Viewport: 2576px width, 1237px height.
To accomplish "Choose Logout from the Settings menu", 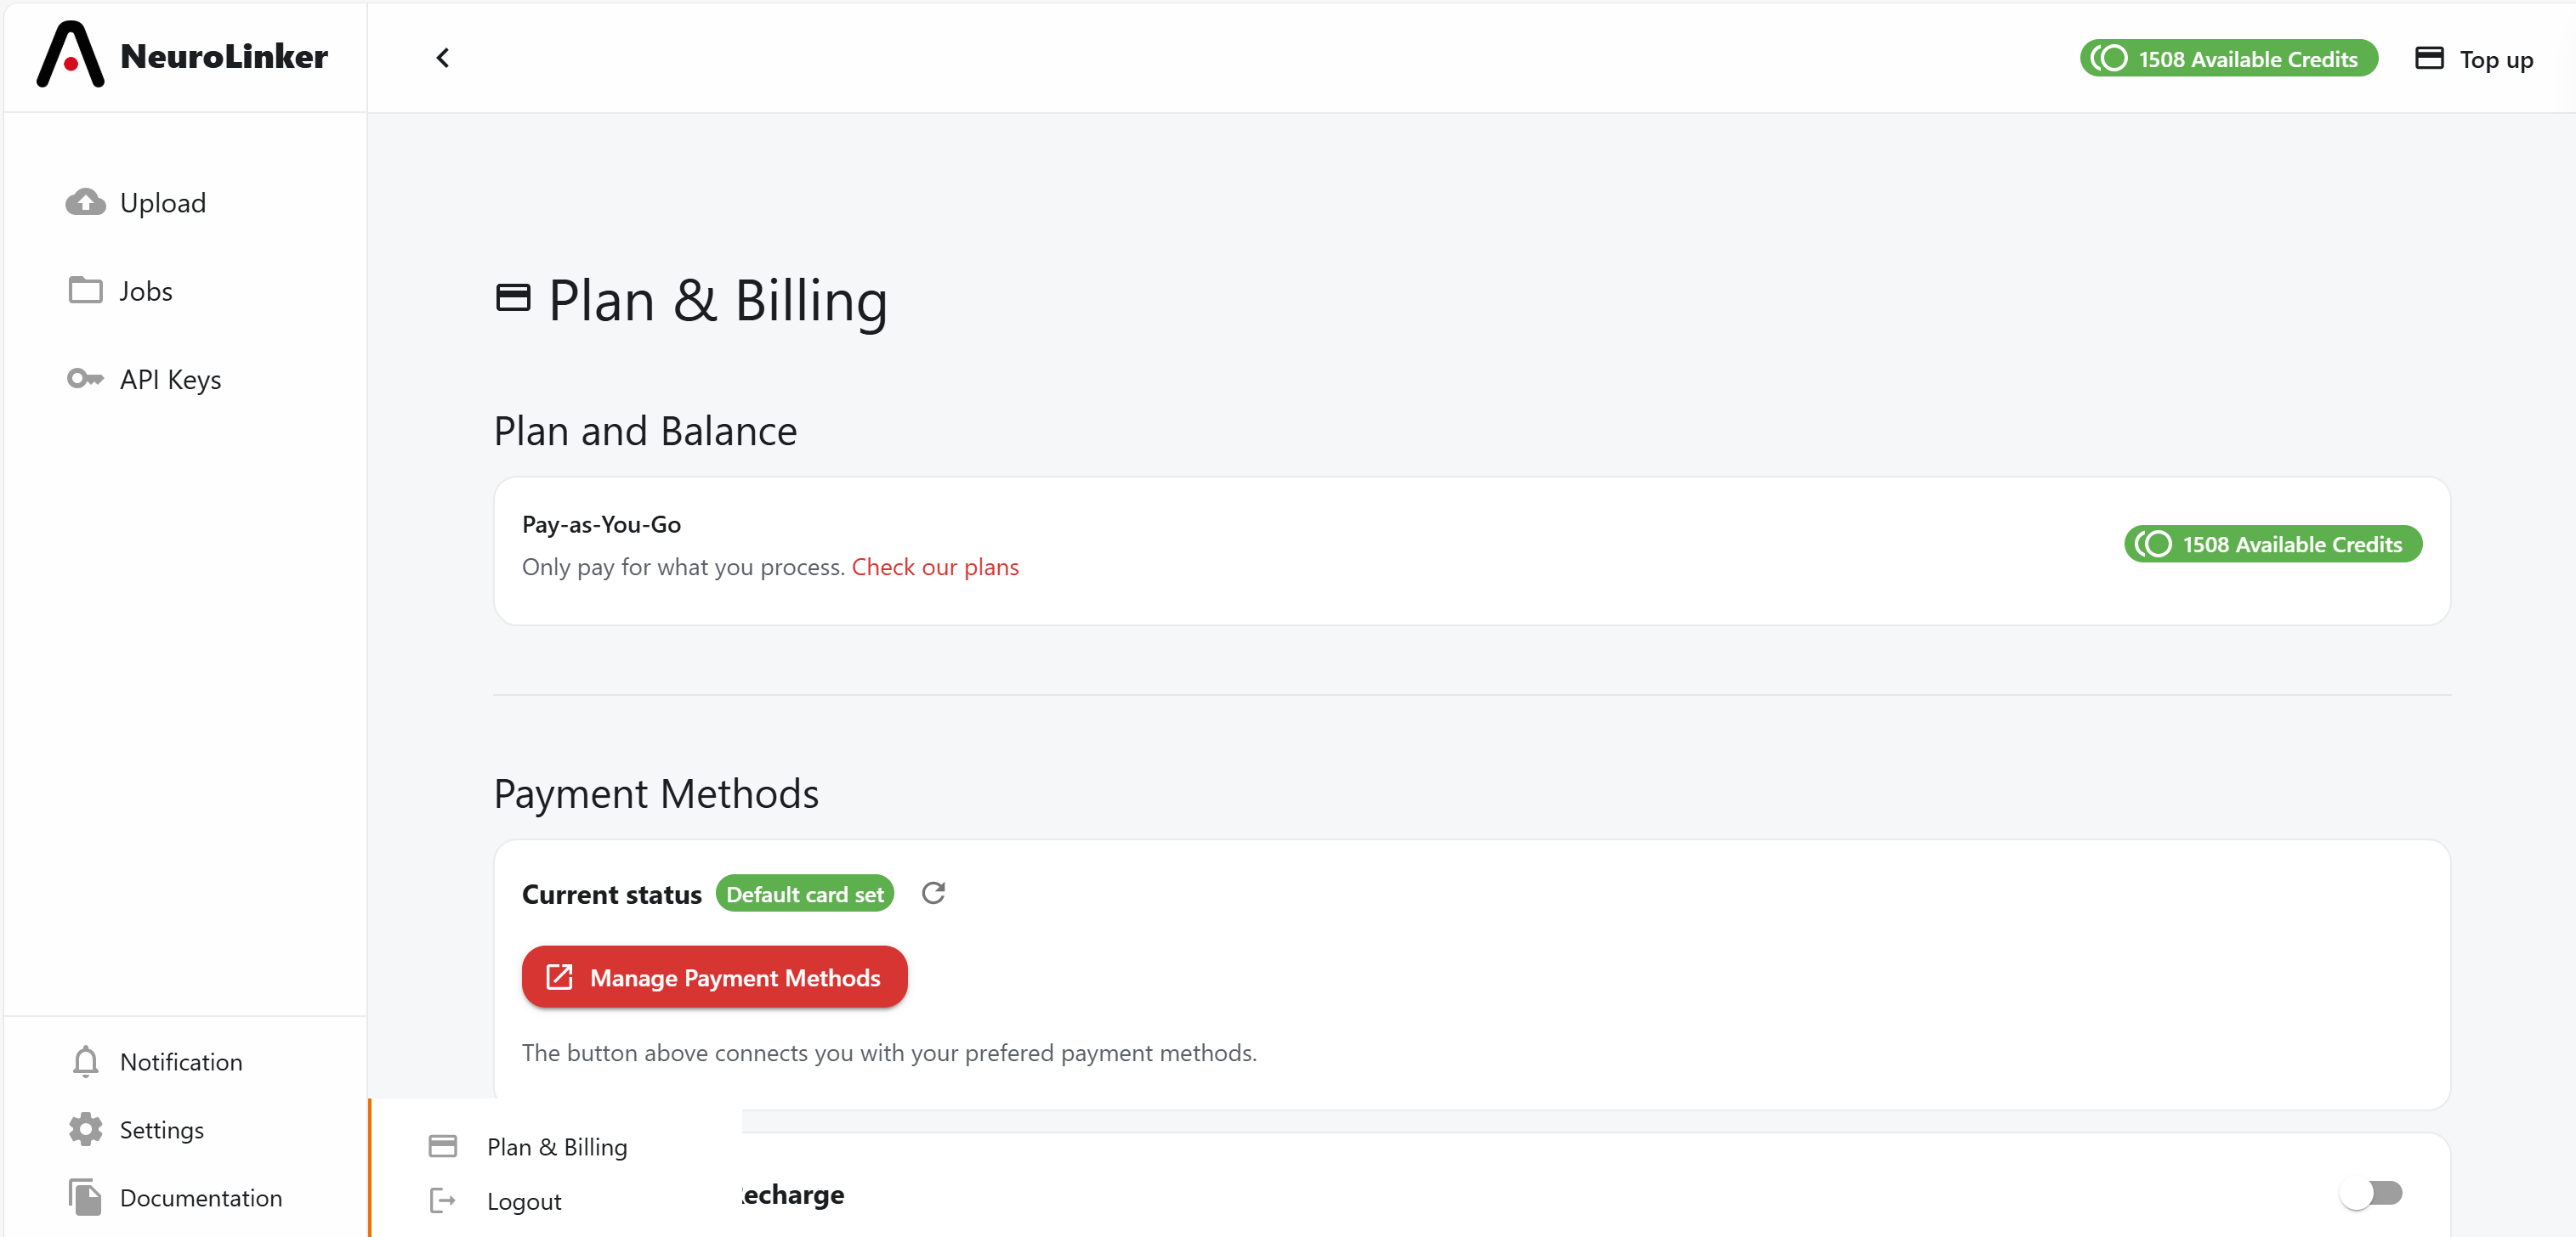I will click(x=524, y=1201).
